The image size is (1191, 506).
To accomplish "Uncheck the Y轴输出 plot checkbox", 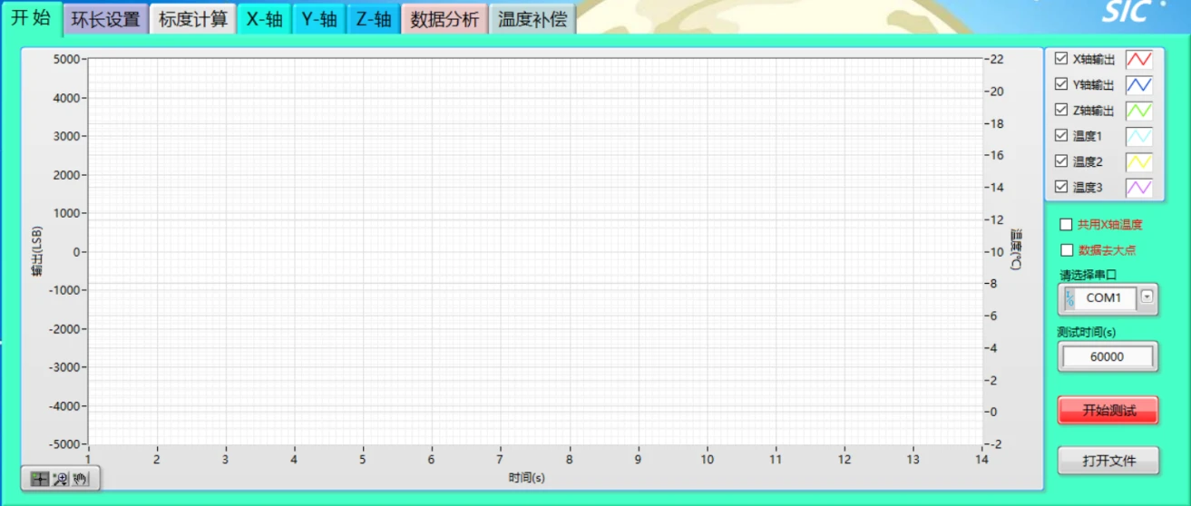I will pyautogui.click(x=1061, y=84).
